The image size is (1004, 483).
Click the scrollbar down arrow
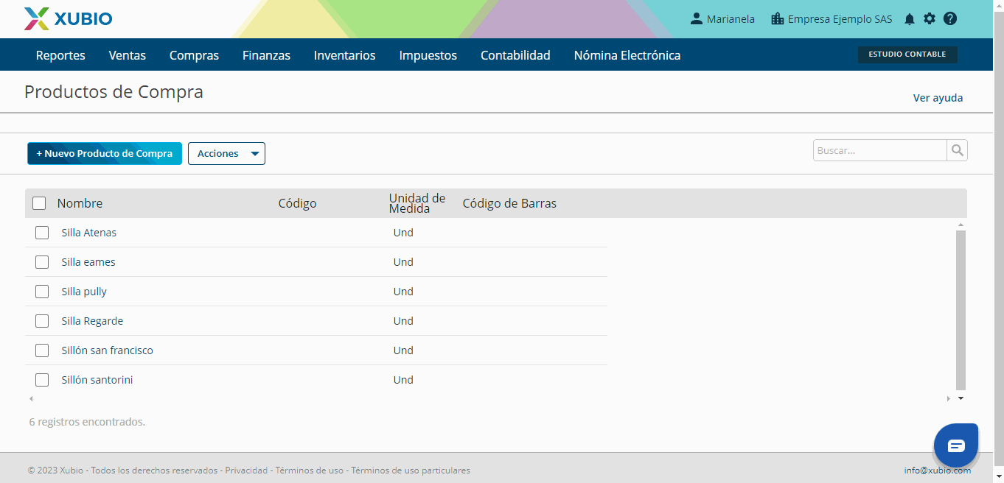click(961, 398)
